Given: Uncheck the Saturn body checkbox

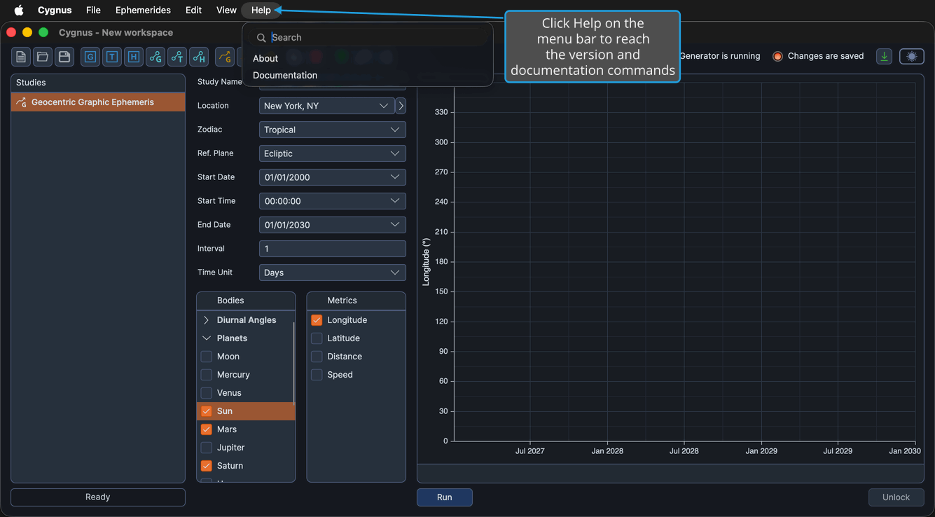Looking at the screenshot, I should [x=207, y=466].
